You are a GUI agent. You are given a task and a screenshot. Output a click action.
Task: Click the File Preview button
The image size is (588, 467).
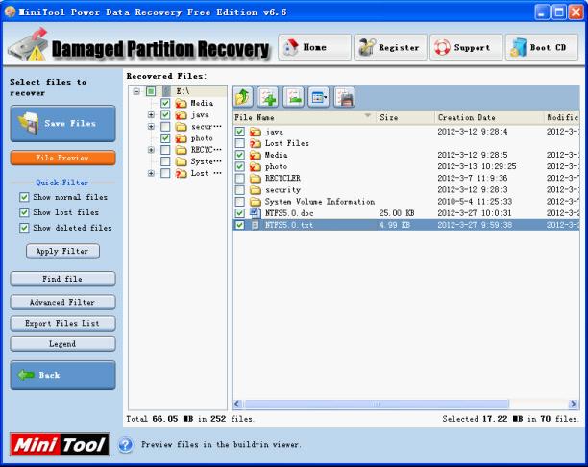coord(63,158)
